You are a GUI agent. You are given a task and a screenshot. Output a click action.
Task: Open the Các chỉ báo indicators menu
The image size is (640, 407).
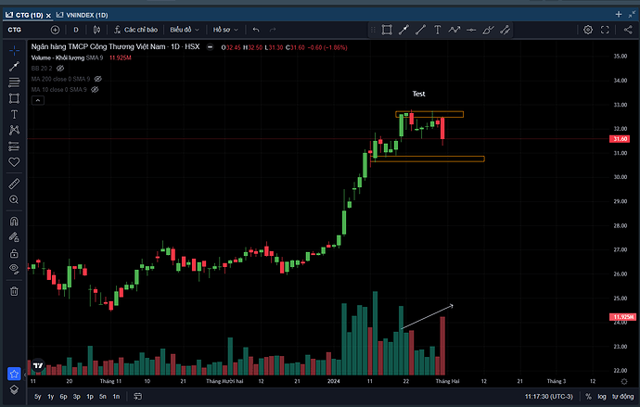(x=136, y=30)
